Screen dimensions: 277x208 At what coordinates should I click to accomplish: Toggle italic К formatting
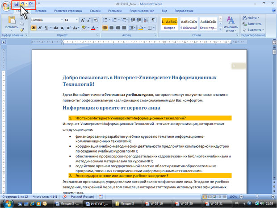pos(40,28)
